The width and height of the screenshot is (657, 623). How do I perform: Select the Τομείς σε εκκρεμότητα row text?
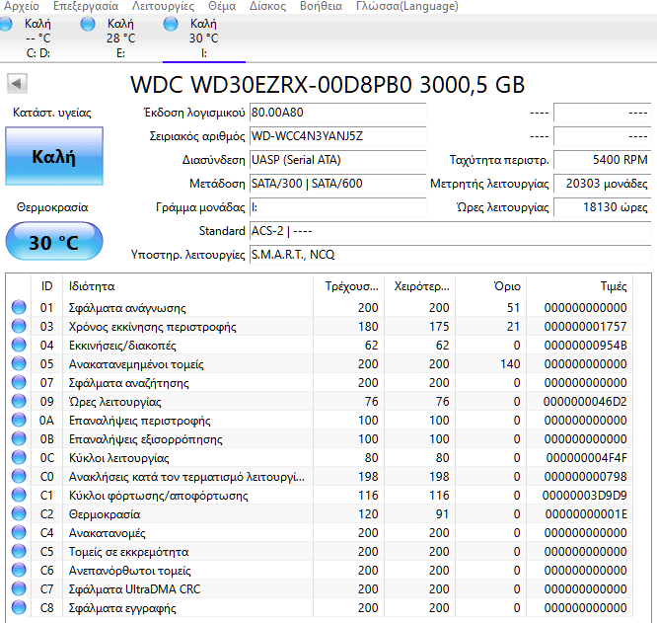tap(128, 552)
